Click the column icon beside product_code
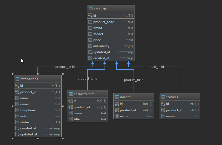The image size is (222, 145). [90, 22]
